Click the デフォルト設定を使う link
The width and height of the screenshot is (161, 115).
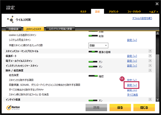[x=142, y=18]
